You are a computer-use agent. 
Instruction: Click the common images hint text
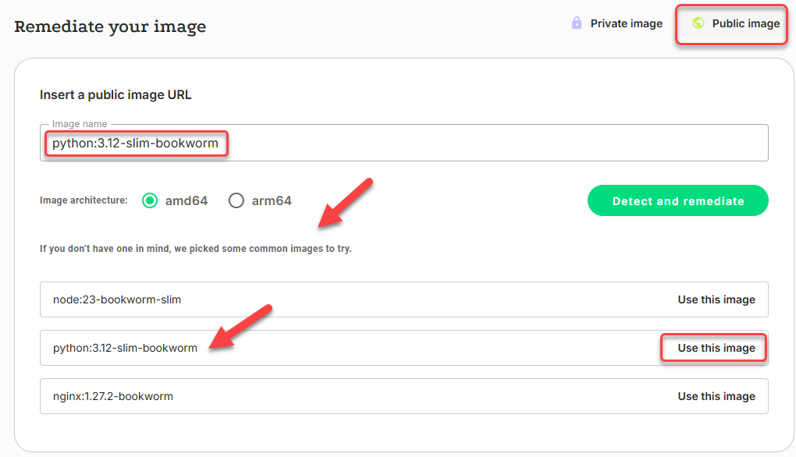point(195,249)
